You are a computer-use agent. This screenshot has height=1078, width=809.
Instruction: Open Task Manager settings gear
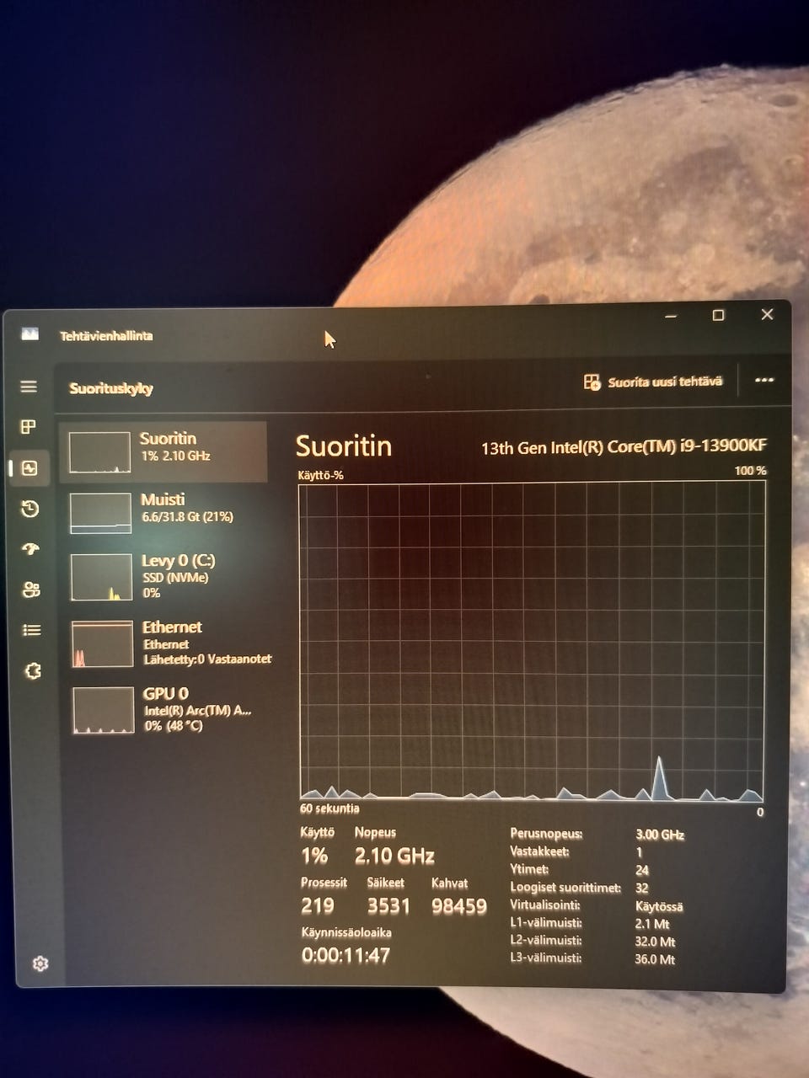pos(40,963)
